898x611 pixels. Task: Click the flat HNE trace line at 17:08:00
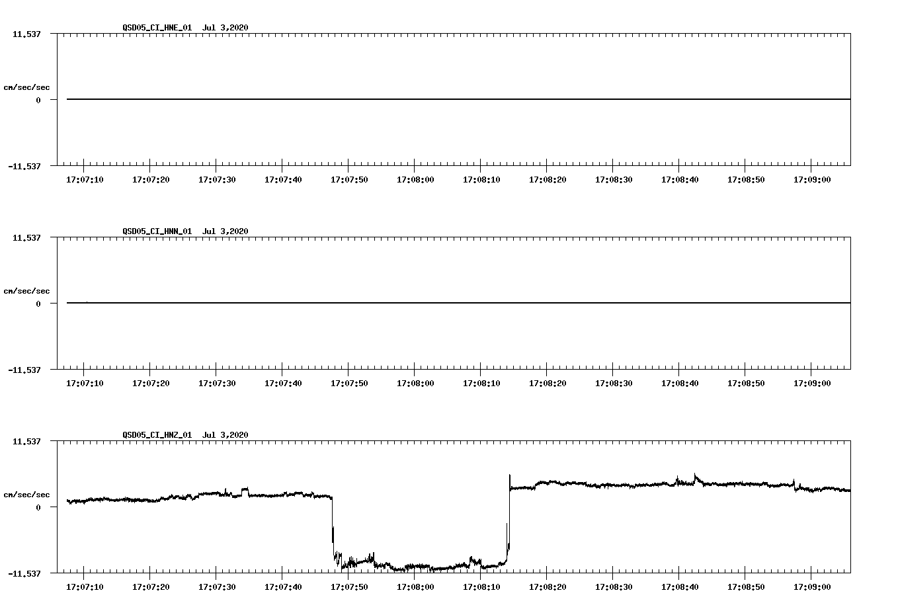point(415,99)
